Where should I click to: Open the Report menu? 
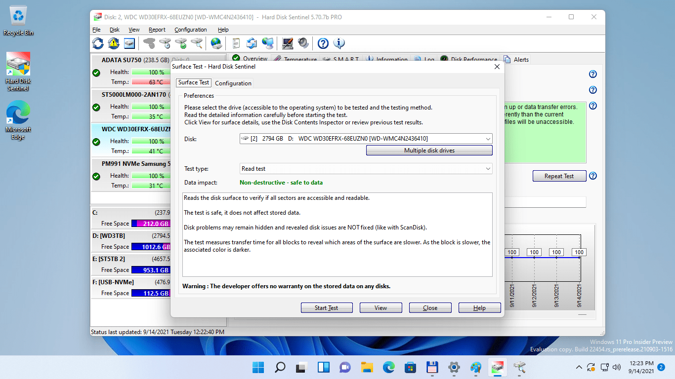pyautogui.click(x=157, y=30)
